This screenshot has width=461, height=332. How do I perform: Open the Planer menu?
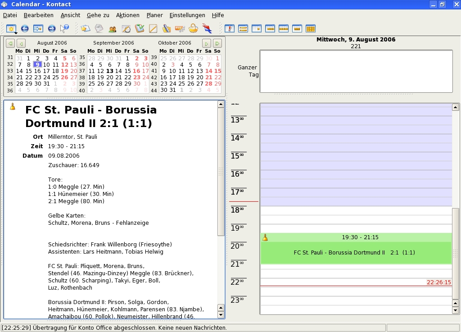[x=155, y=15]
